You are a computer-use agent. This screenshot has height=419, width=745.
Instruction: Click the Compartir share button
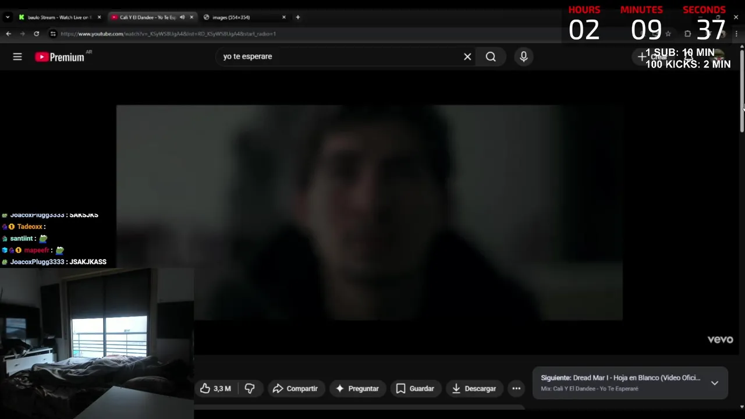click(x=295, y=388)
